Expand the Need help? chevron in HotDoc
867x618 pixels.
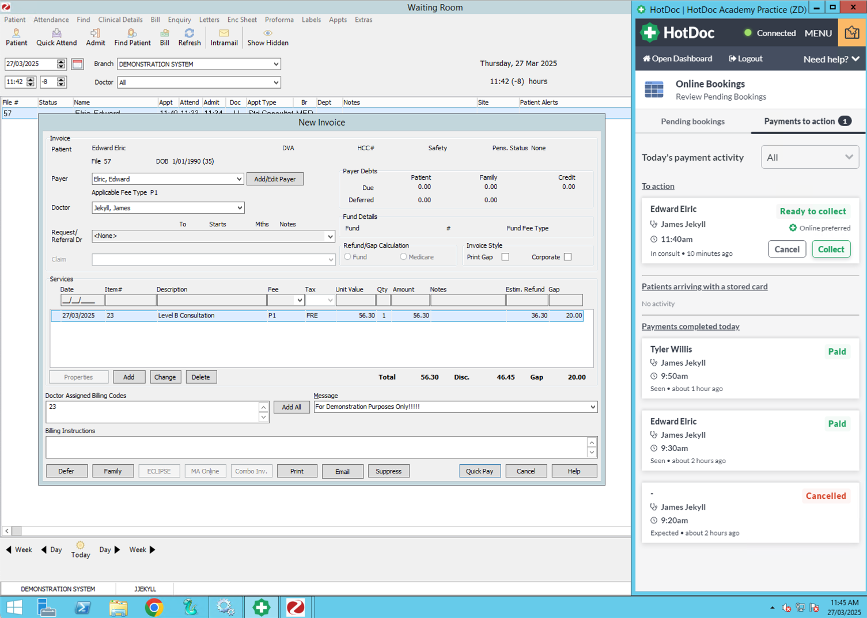(855, 59)
